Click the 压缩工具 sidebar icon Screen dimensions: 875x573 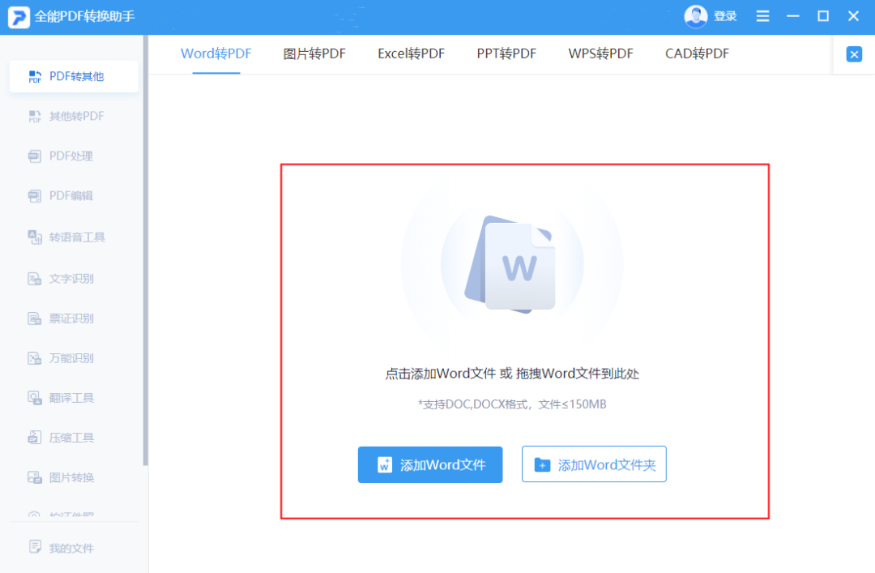pos(35,438)
